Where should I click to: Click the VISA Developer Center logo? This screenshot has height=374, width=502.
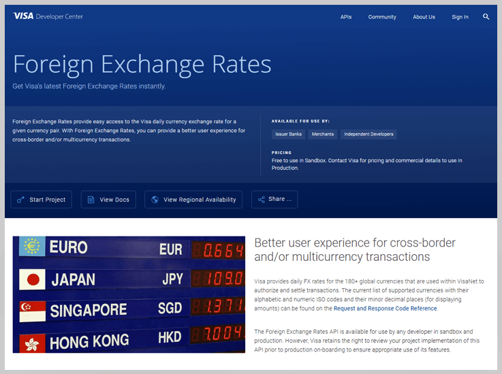coord(48,16)
